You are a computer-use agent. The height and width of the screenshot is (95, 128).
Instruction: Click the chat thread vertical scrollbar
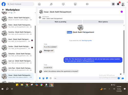click(124, 52)
